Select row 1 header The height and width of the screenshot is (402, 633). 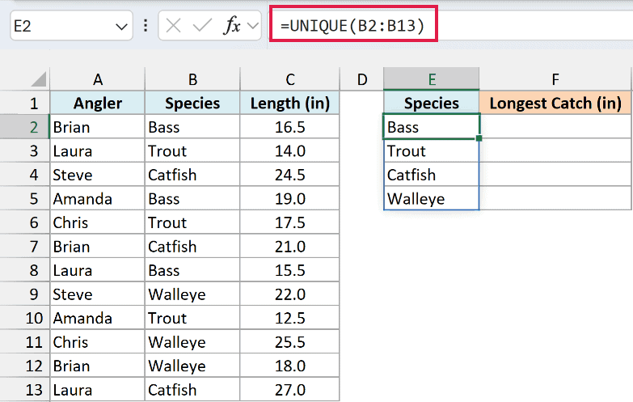(24, 104)
